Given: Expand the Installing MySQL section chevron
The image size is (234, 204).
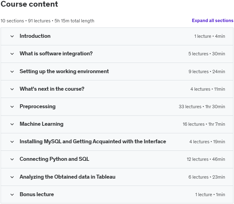Looking at the screenshot, I should [x=12, y=142].
